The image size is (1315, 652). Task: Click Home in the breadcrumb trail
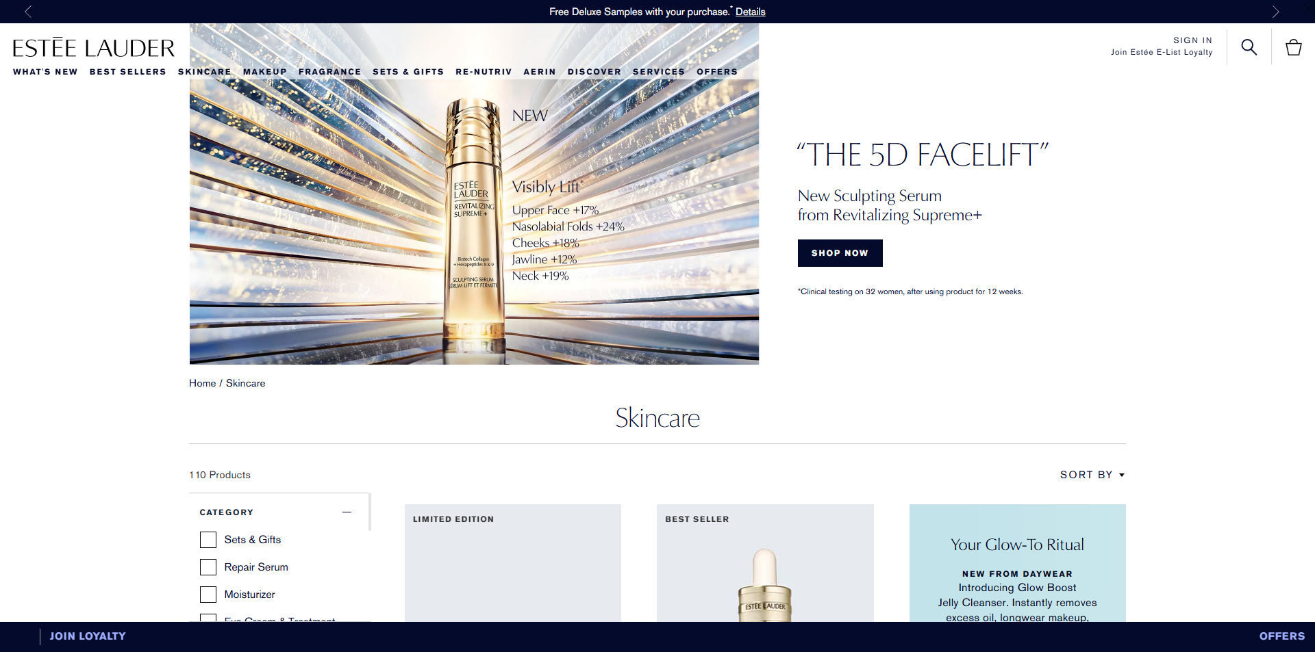202,383
